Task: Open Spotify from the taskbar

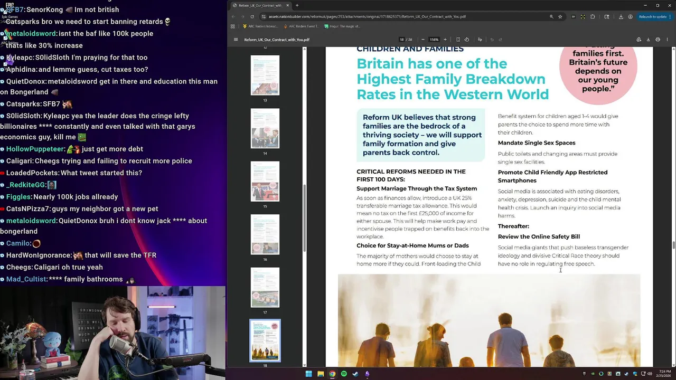Action: pos(344,374)
